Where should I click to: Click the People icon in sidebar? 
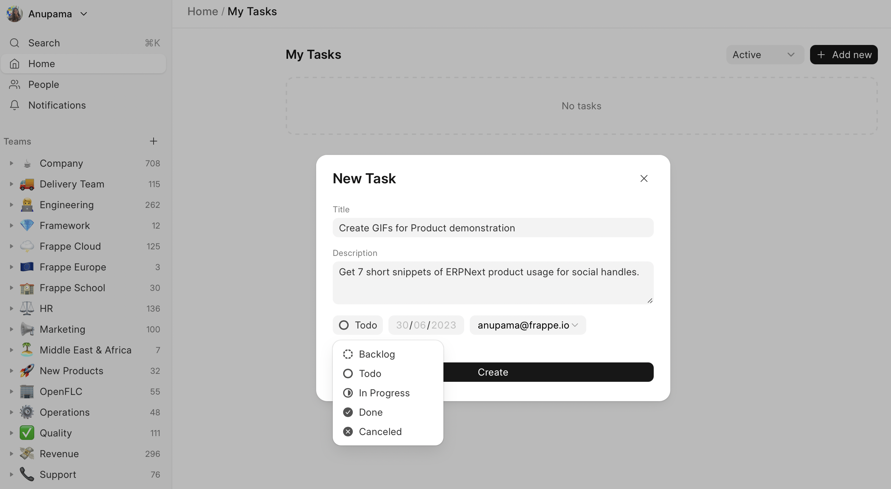tap(15, 84)
